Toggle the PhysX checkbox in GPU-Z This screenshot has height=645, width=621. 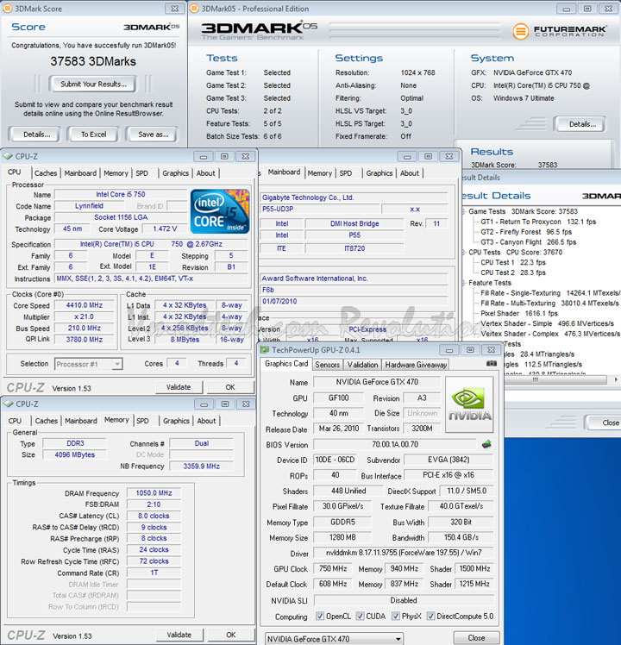396,616
